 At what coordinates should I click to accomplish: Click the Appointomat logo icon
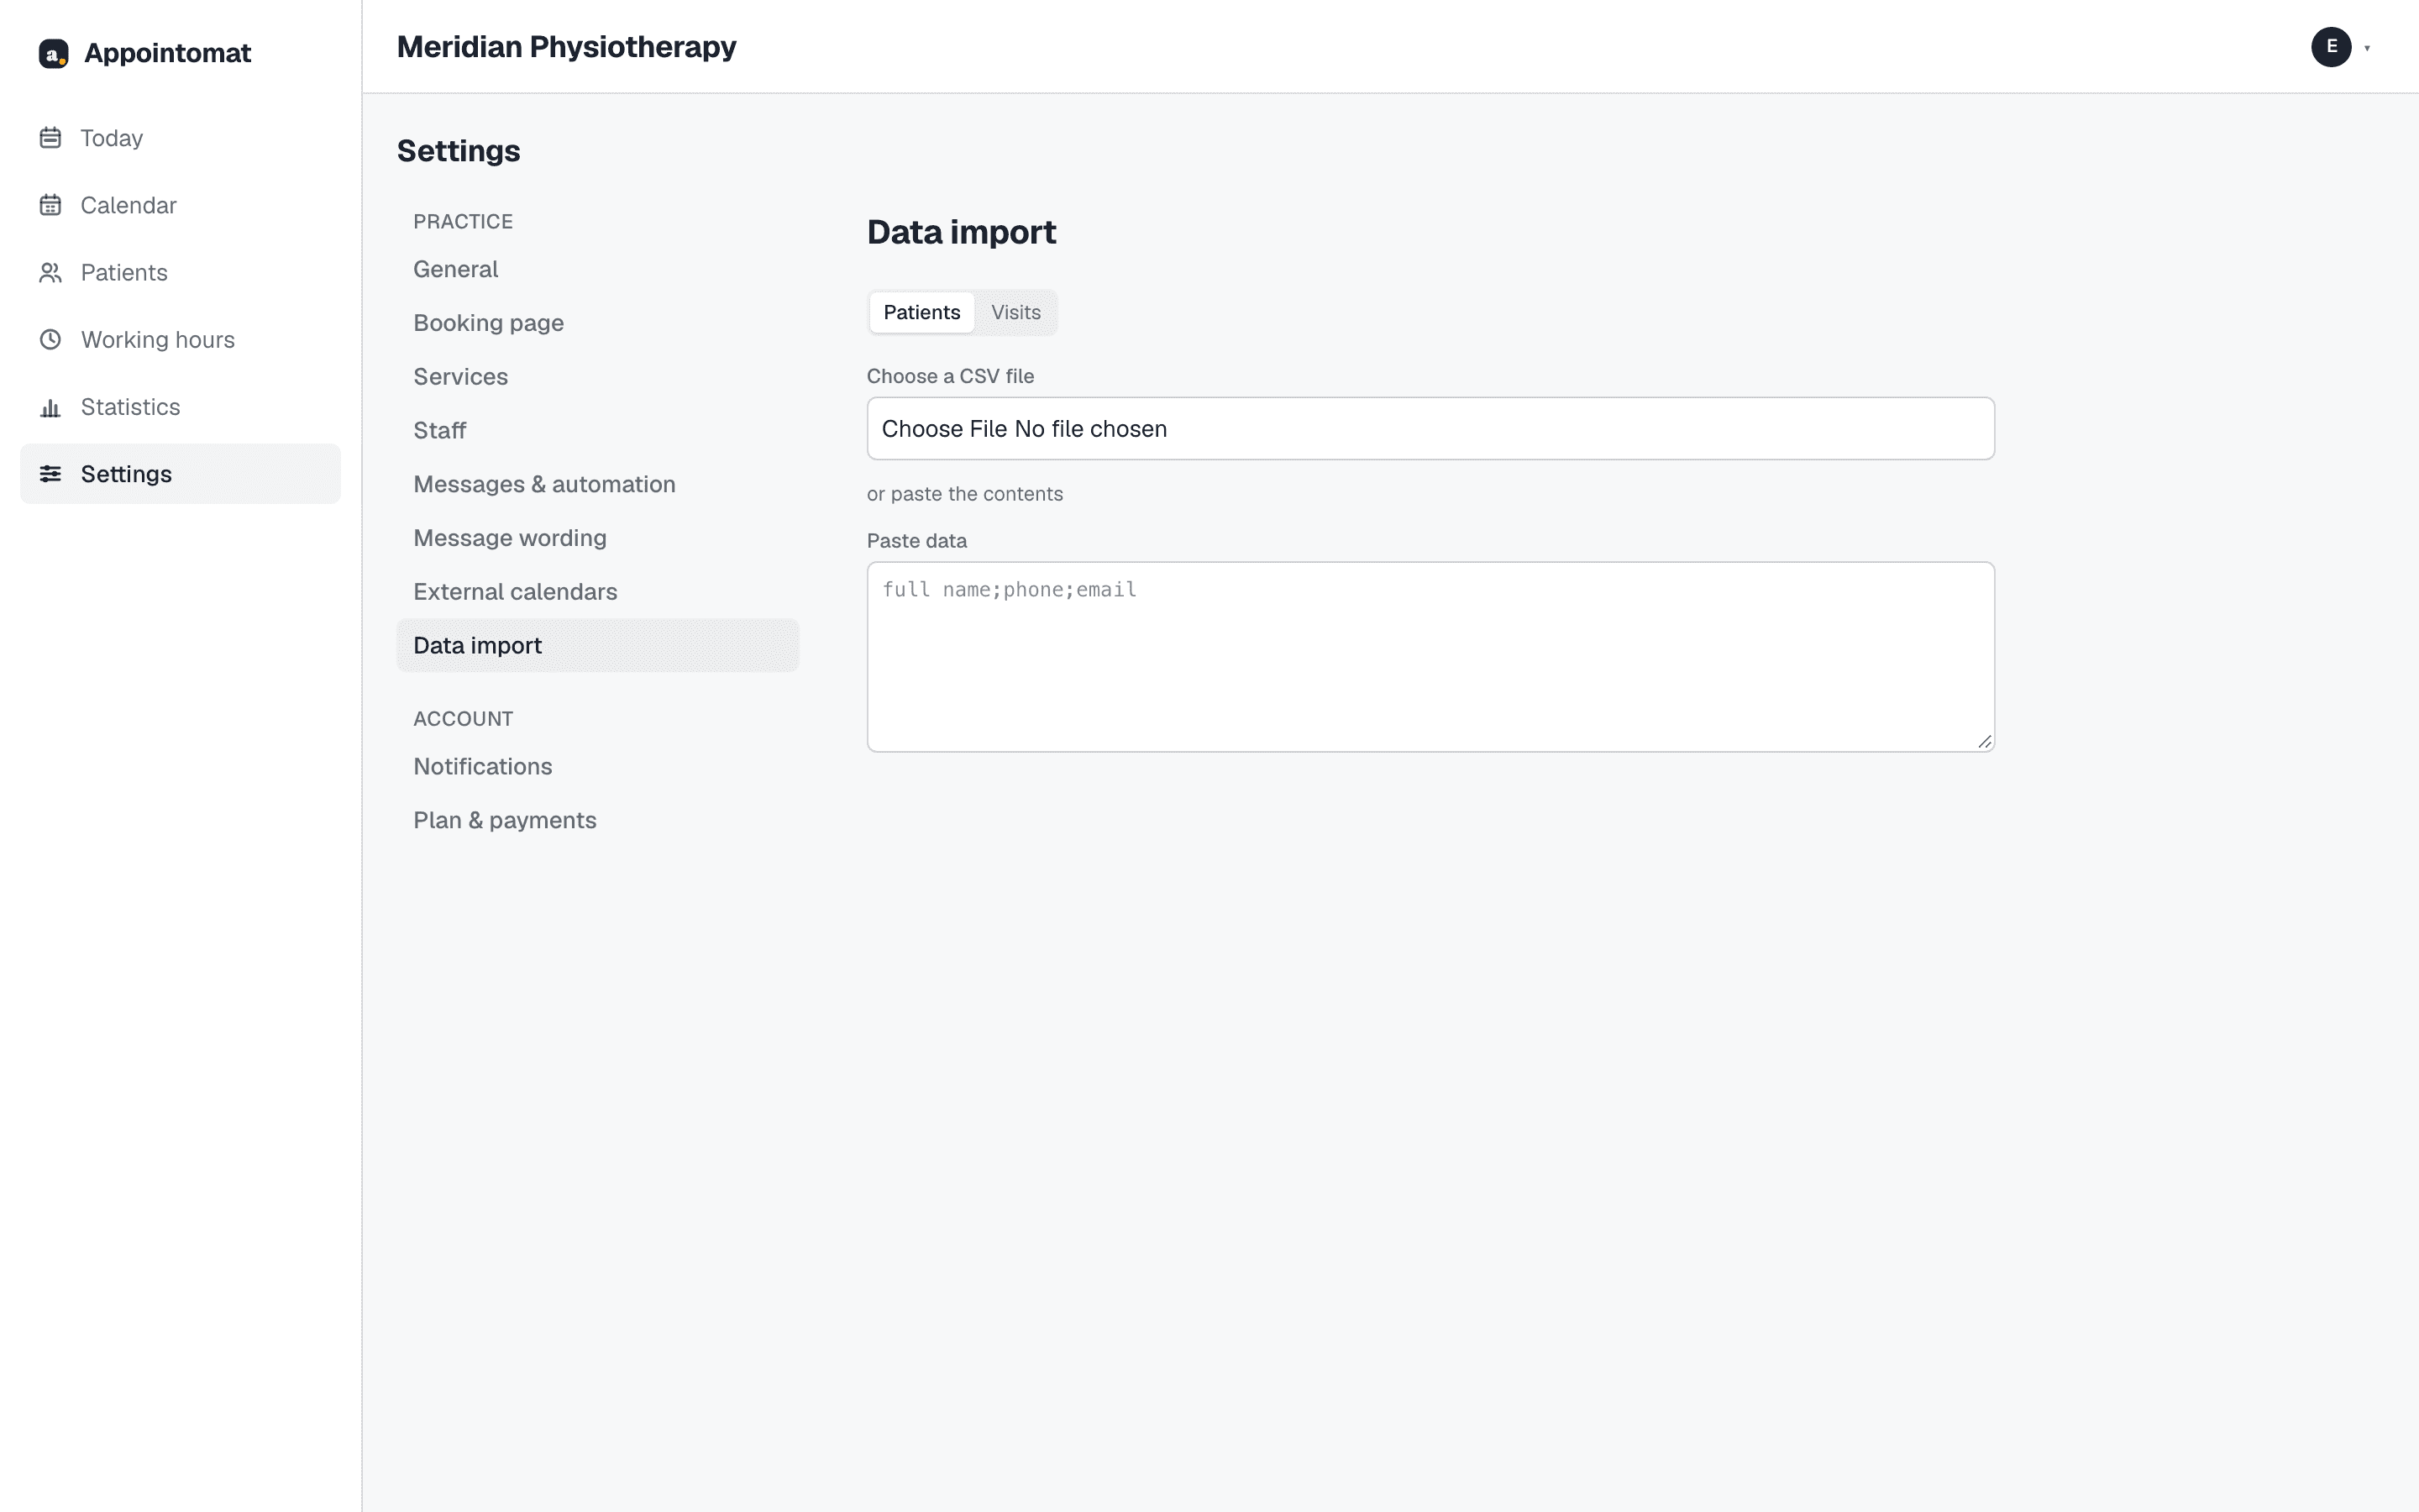coord(53,53)
